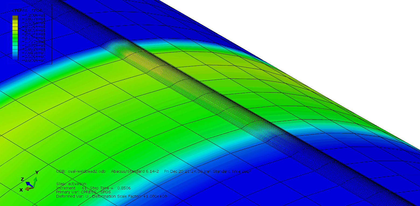Click legend value +1.403e+01

click(33, 45)
